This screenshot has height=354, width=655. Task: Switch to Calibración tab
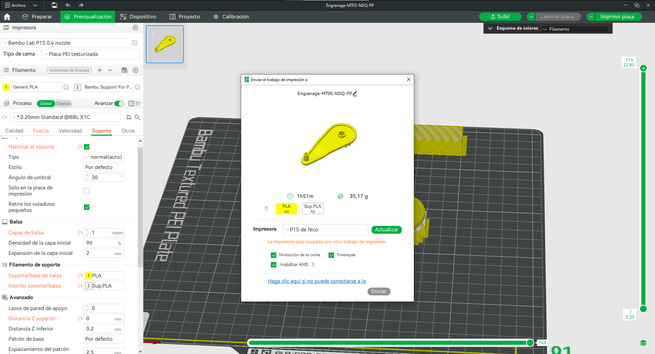coord(231,17)
